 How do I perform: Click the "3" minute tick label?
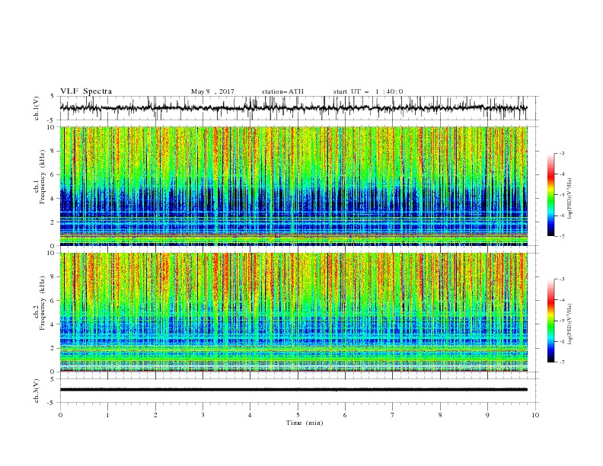[x=203, y=415]
